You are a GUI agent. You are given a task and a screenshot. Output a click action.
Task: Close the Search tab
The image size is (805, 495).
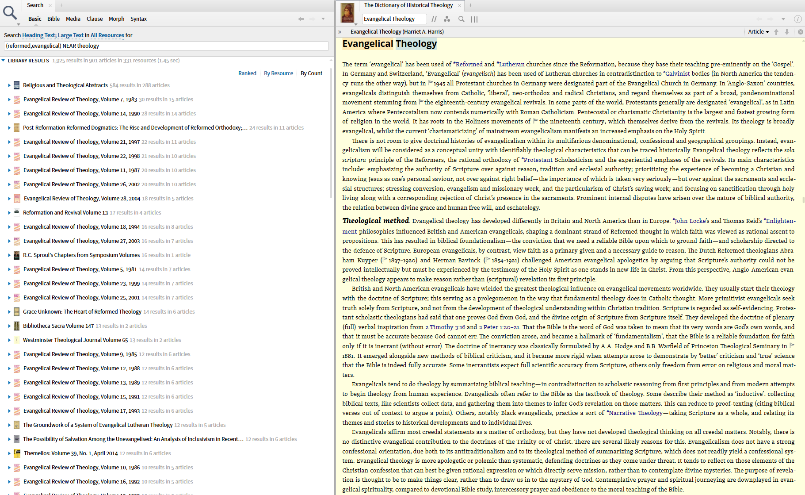point(50,5)
